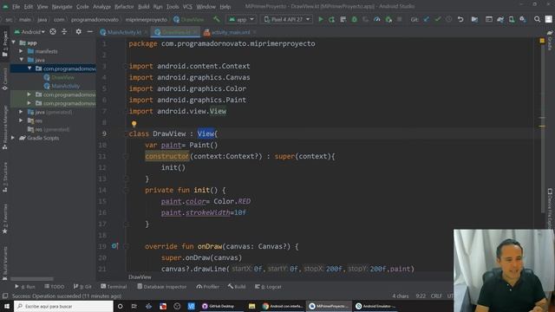555x312 pixels.
Task: Toggle the Structure side panel
Action: (5, 177)
